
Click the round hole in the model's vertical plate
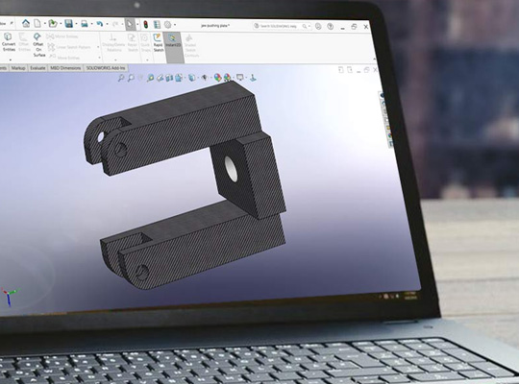coord(231,168)
